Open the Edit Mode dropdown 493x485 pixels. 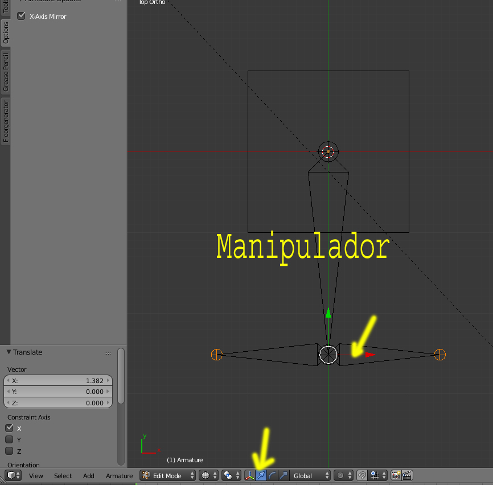point(167,475)
